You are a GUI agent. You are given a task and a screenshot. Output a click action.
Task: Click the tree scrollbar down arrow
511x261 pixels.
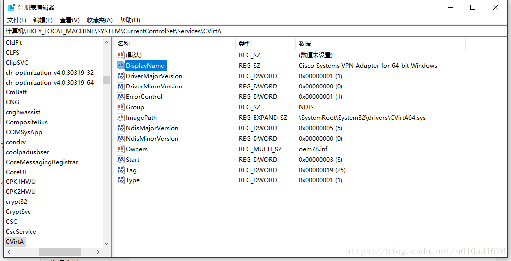coord(106,243)
